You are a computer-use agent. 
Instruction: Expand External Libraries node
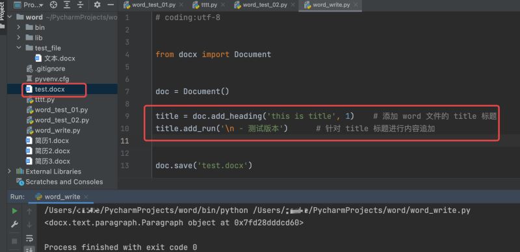pos(10,171)
